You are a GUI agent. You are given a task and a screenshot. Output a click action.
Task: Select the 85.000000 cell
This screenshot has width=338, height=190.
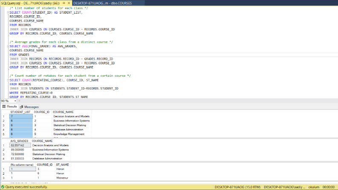click(20, 150)
